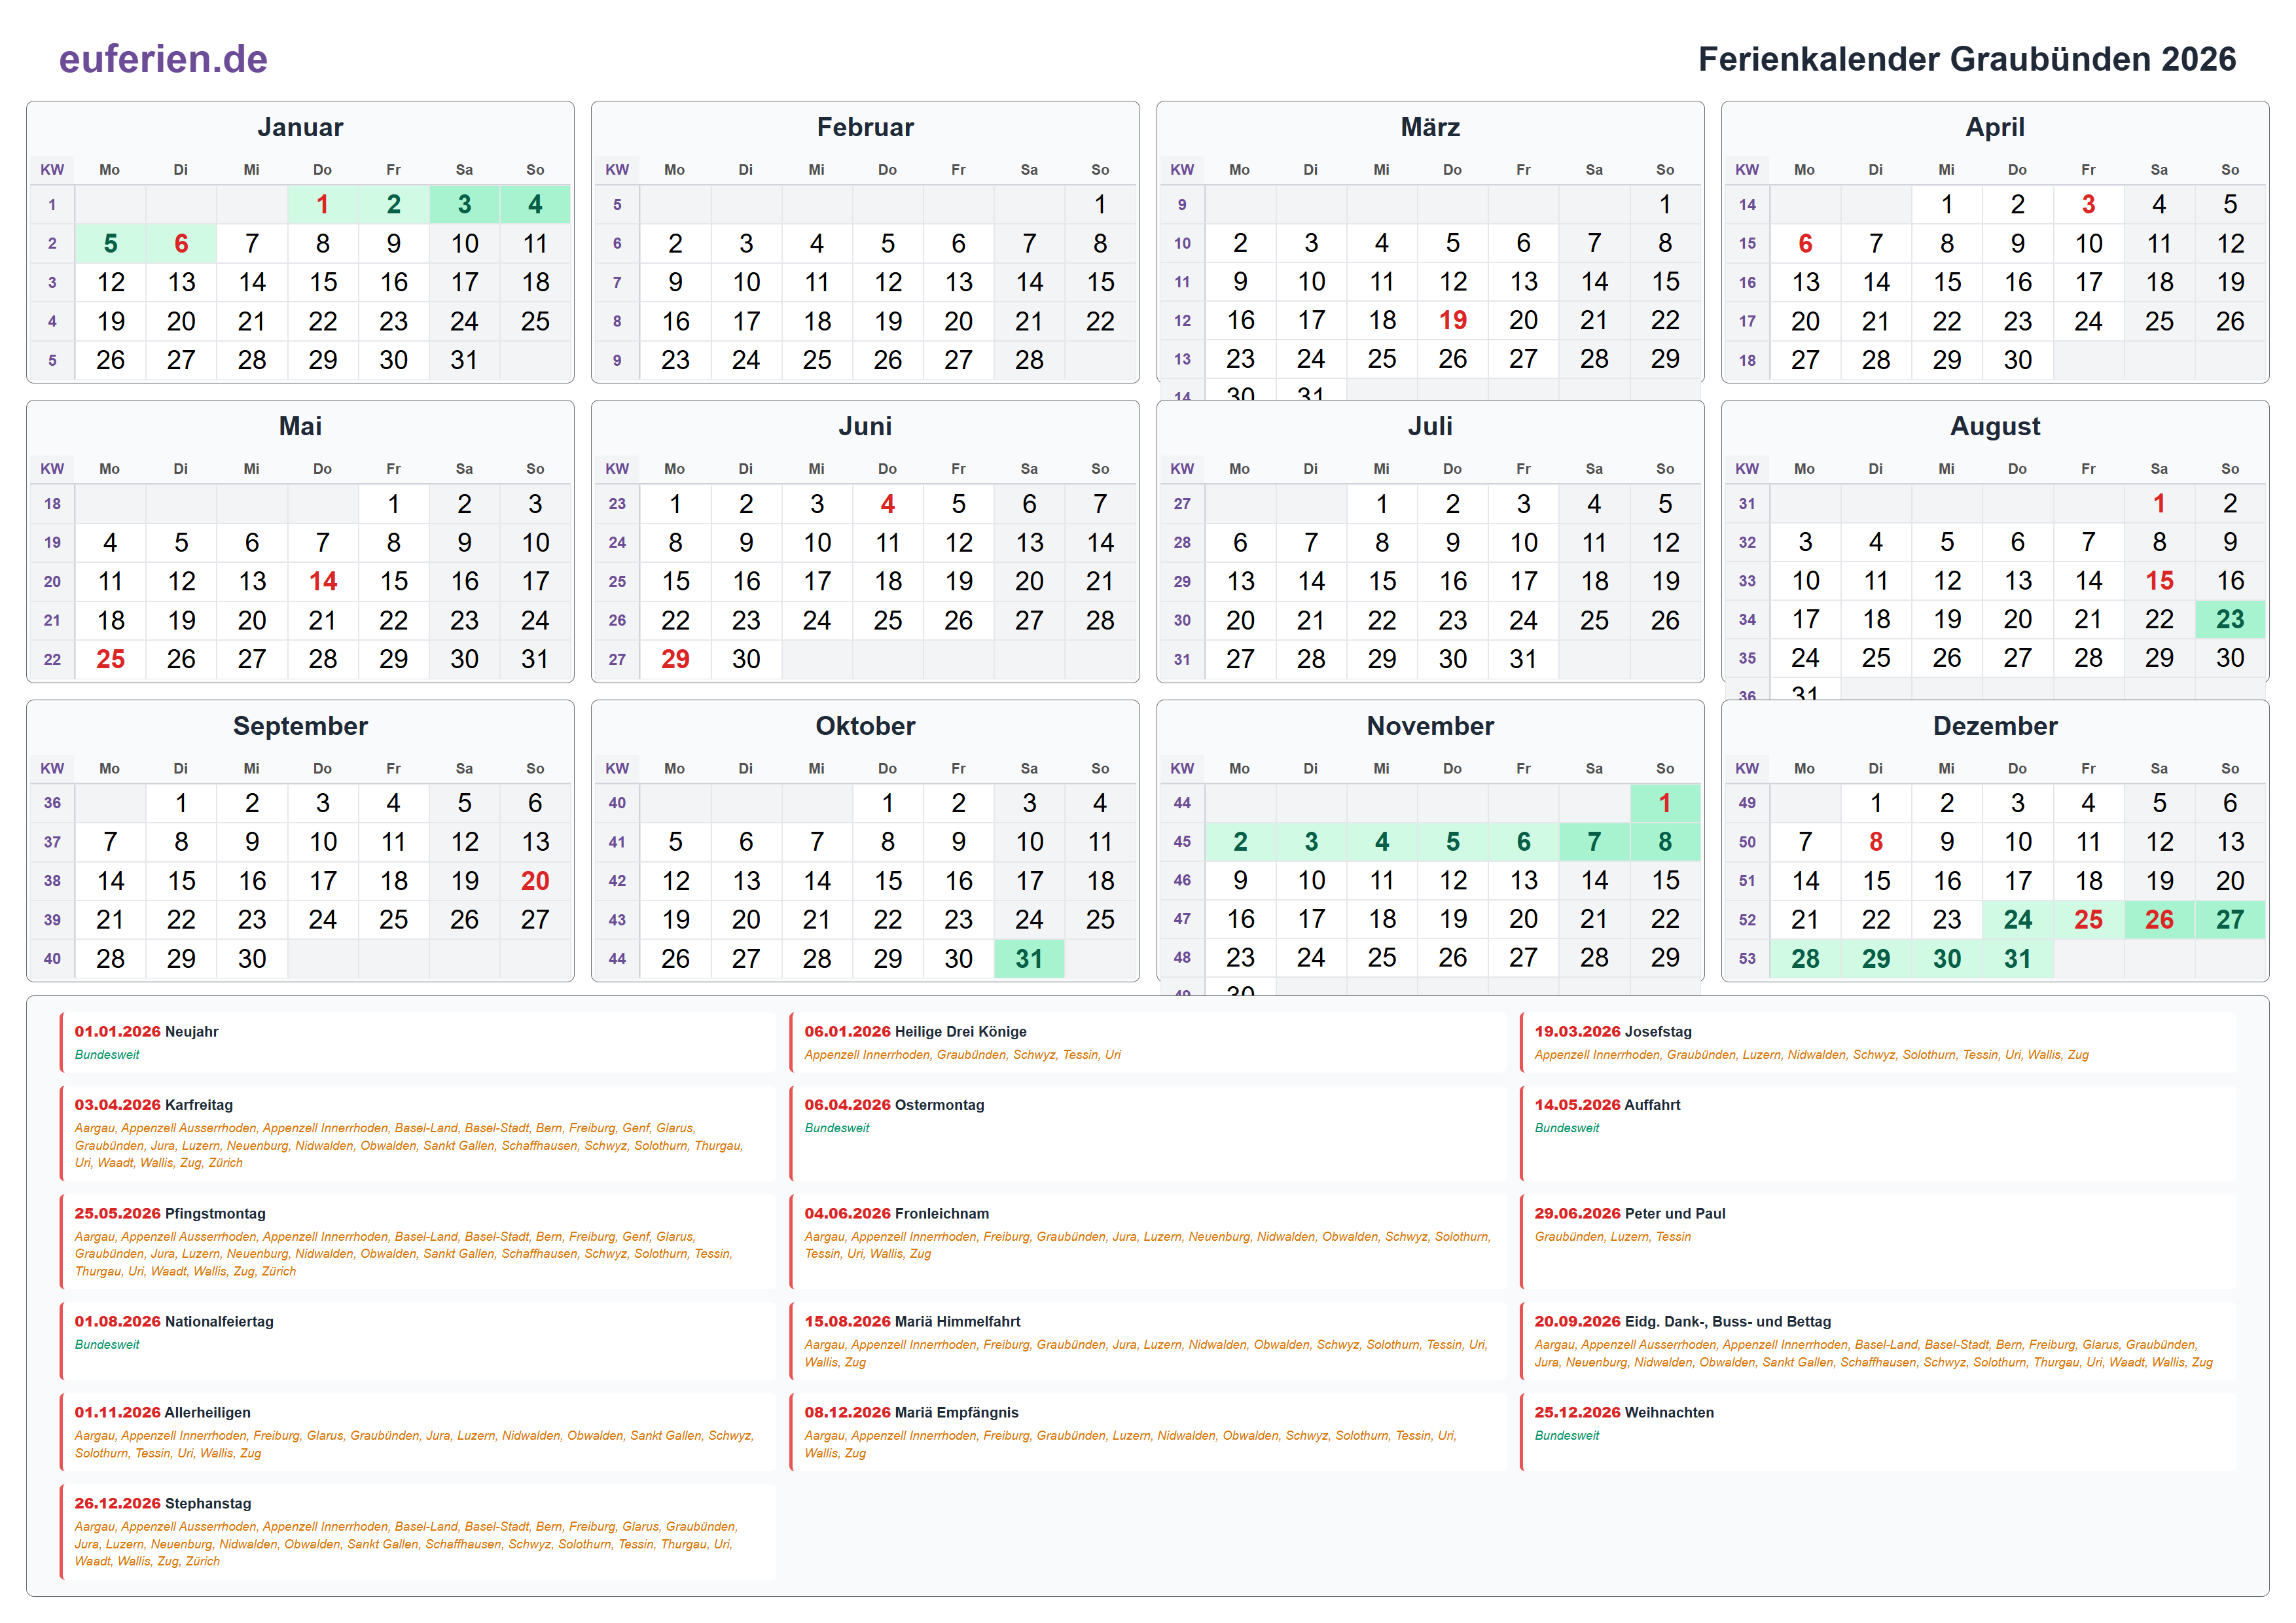
Task: Select November 7 green-highlighted Saturday
Action: [1594, 842]
